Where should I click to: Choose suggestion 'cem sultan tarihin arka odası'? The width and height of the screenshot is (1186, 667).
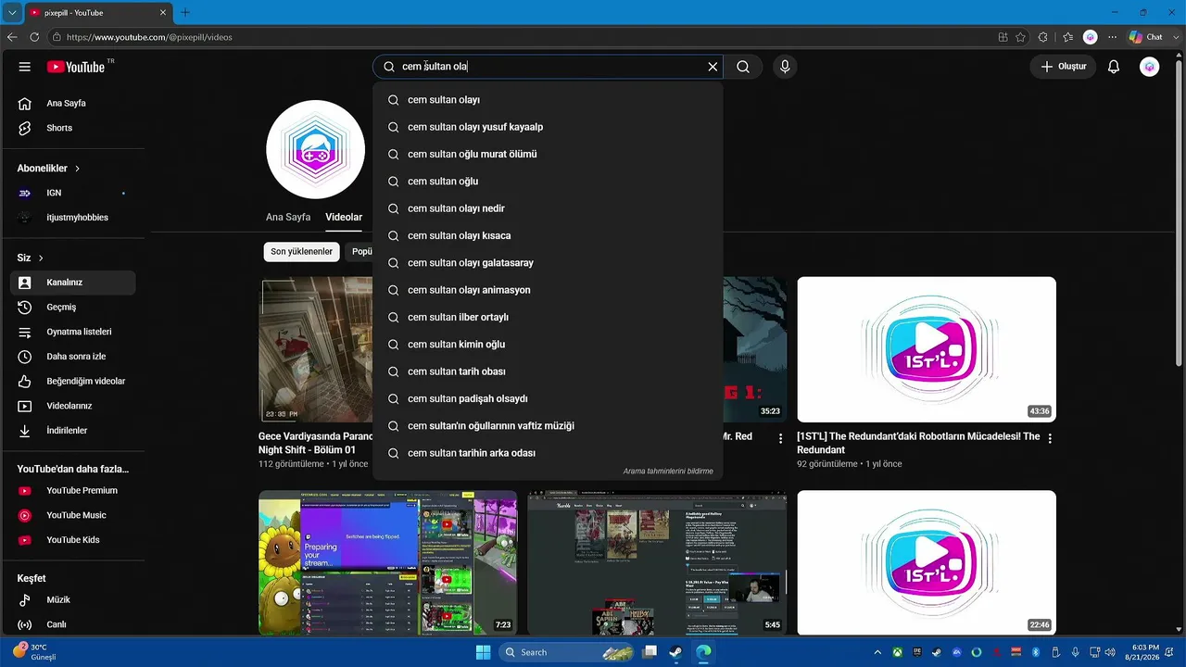pos(548,453)
